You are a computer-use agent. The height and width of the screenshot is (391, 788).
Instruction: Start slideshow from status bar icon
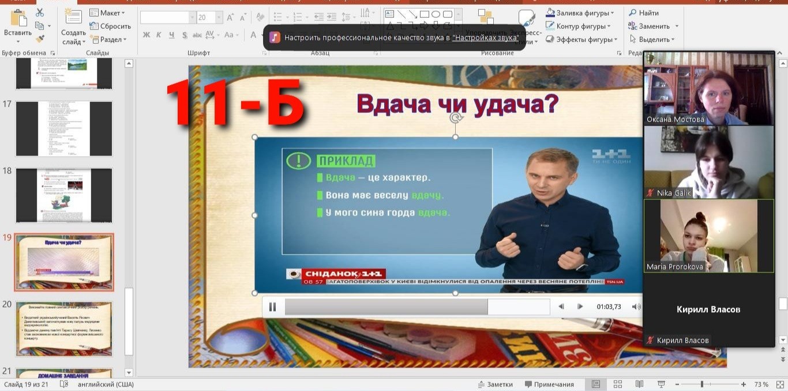coord(661,384)
